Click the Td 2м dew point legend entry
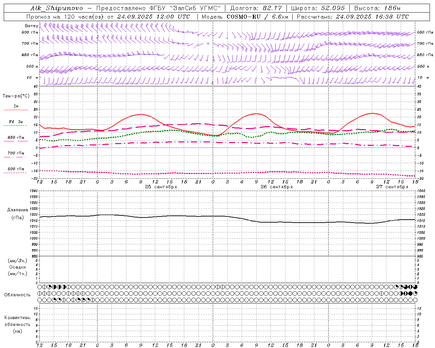This screenshot has height=348, width=435. (x=16, y=122)
